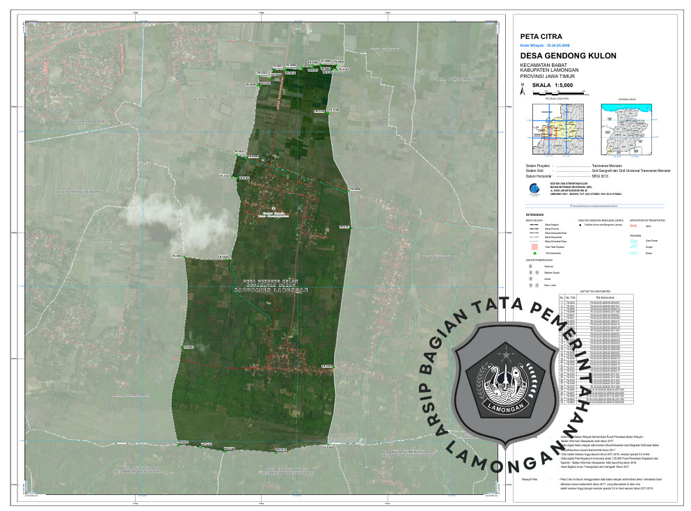Click the Camat office symbol in legend
This screenshot has width=691, height=511.
click(x=530, y=278)
